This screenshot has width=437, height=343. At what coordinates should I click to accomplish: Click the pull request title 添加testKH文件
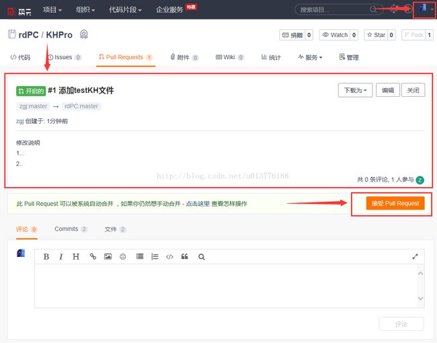tap(86, 90)
